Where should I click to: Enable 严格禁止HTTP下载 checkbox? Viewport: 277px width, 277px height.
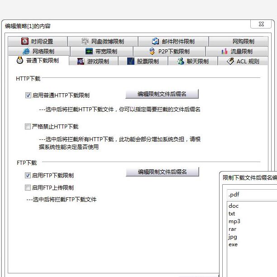[28, 126]
